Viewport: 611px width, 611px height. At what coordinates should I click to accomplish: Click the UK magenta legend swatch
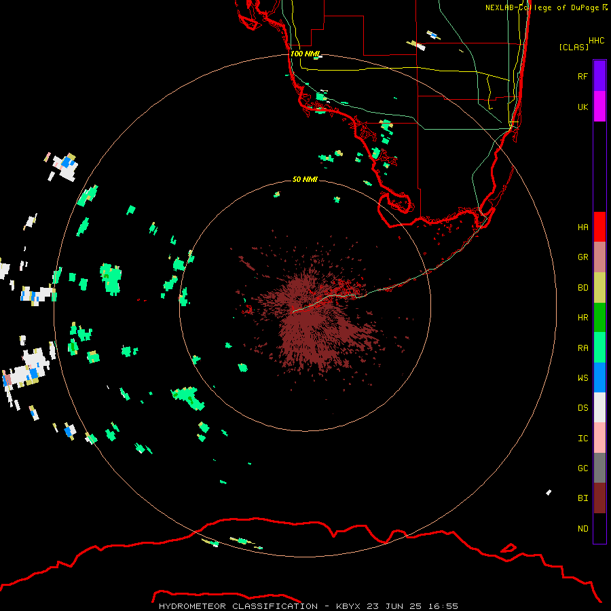click(x=599, y=106)
